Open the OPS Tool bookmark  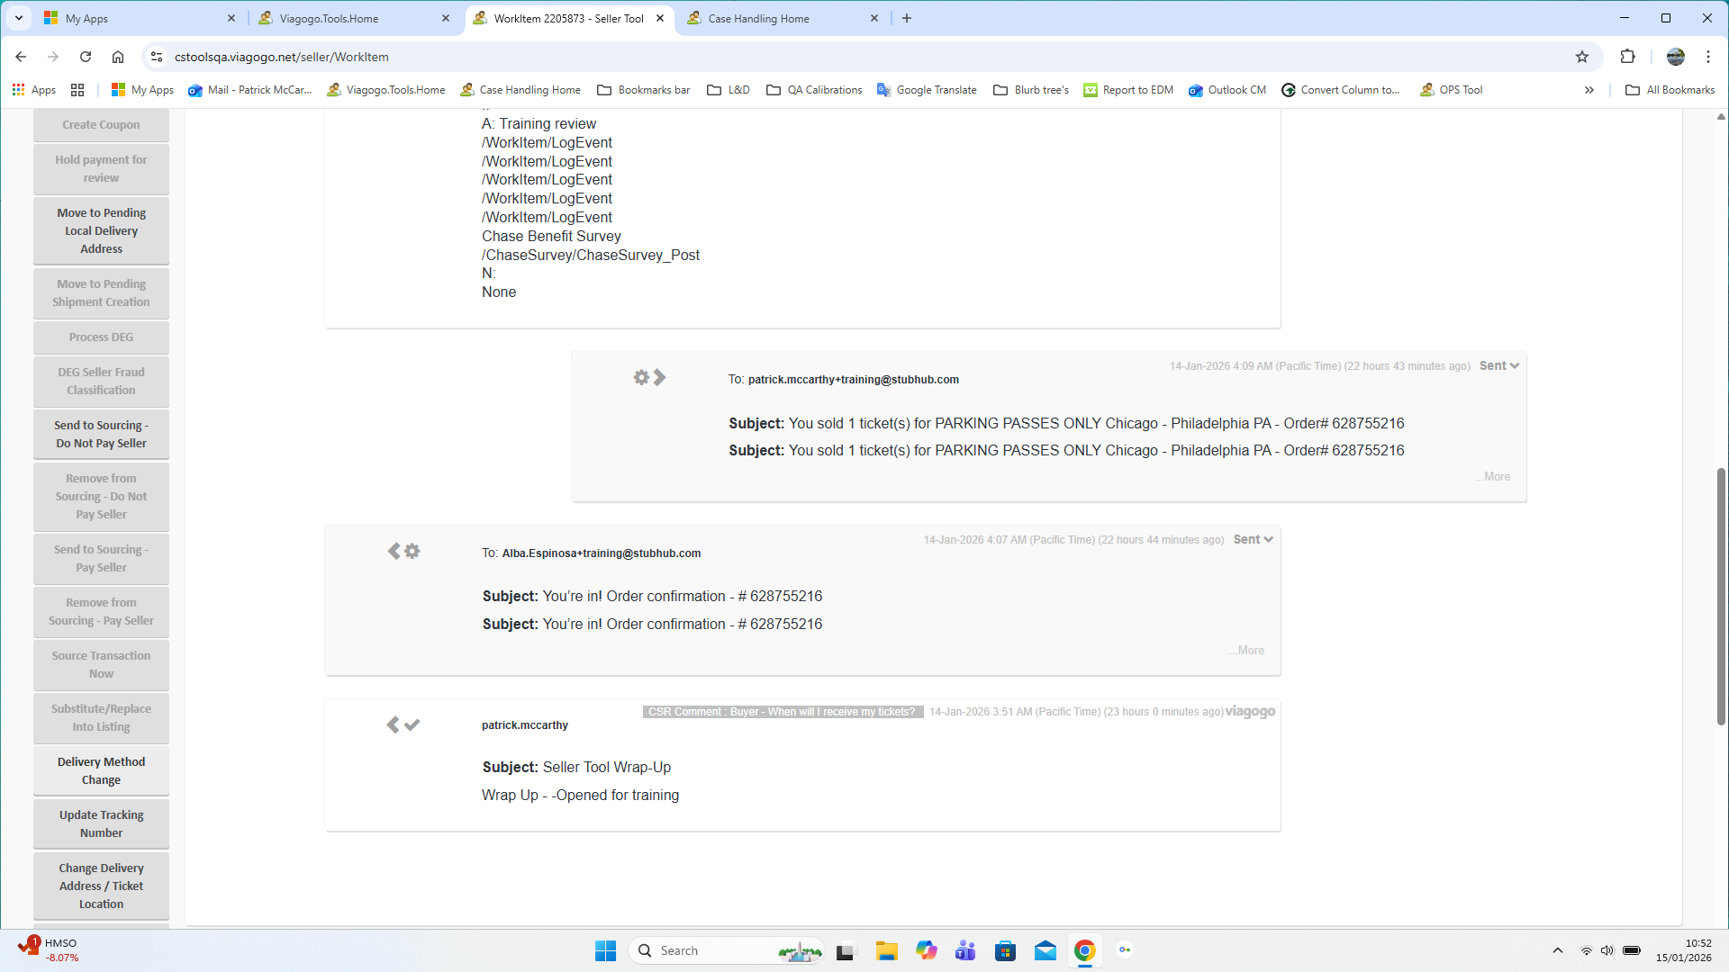click(1451, 90)
